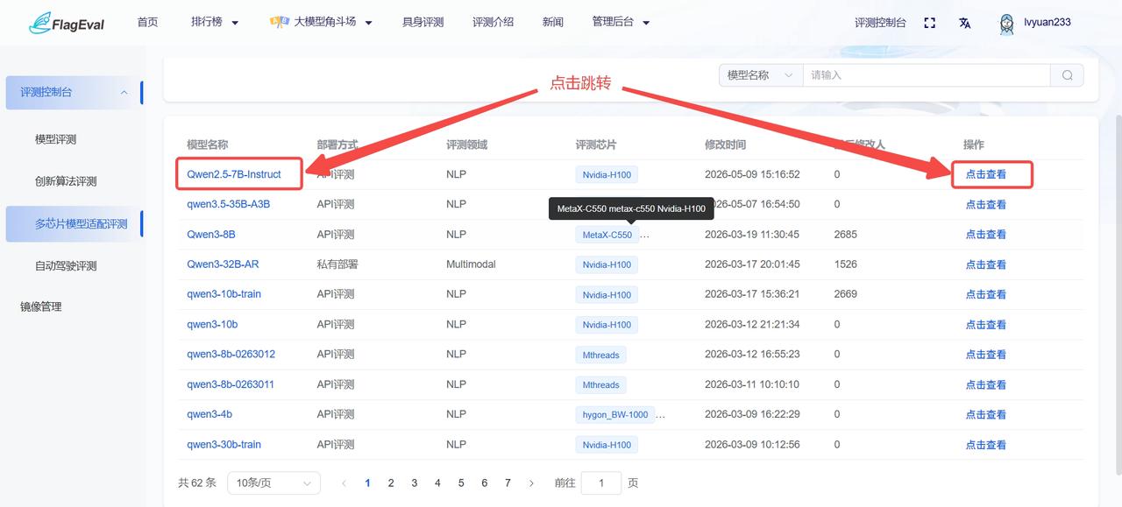Open Qwen3-32B-AR model link
This screenshot has width=1122, height=507.
pyautogui.click(x=223, y=264)
